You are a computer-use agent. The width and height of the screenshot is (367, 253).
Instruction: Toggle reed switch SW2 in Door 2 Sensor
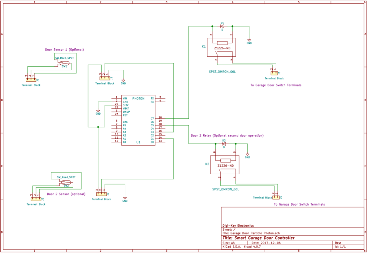66,182
